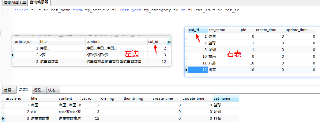Click line number 1 in editor gutter
This screenshot has width=320, height=124.
tap(8, 10)
